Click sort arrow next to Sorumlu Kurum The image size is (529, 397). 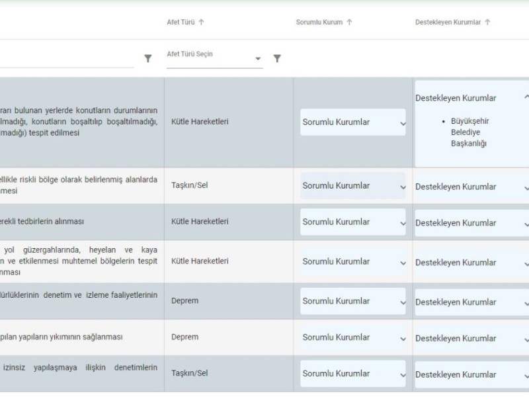coord(349,22)
